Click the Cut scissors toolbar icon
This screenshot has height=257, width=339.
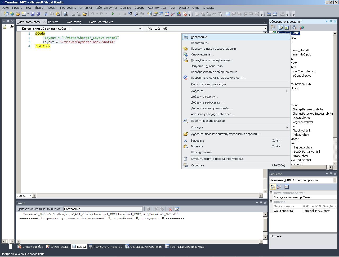pos(46,14)
